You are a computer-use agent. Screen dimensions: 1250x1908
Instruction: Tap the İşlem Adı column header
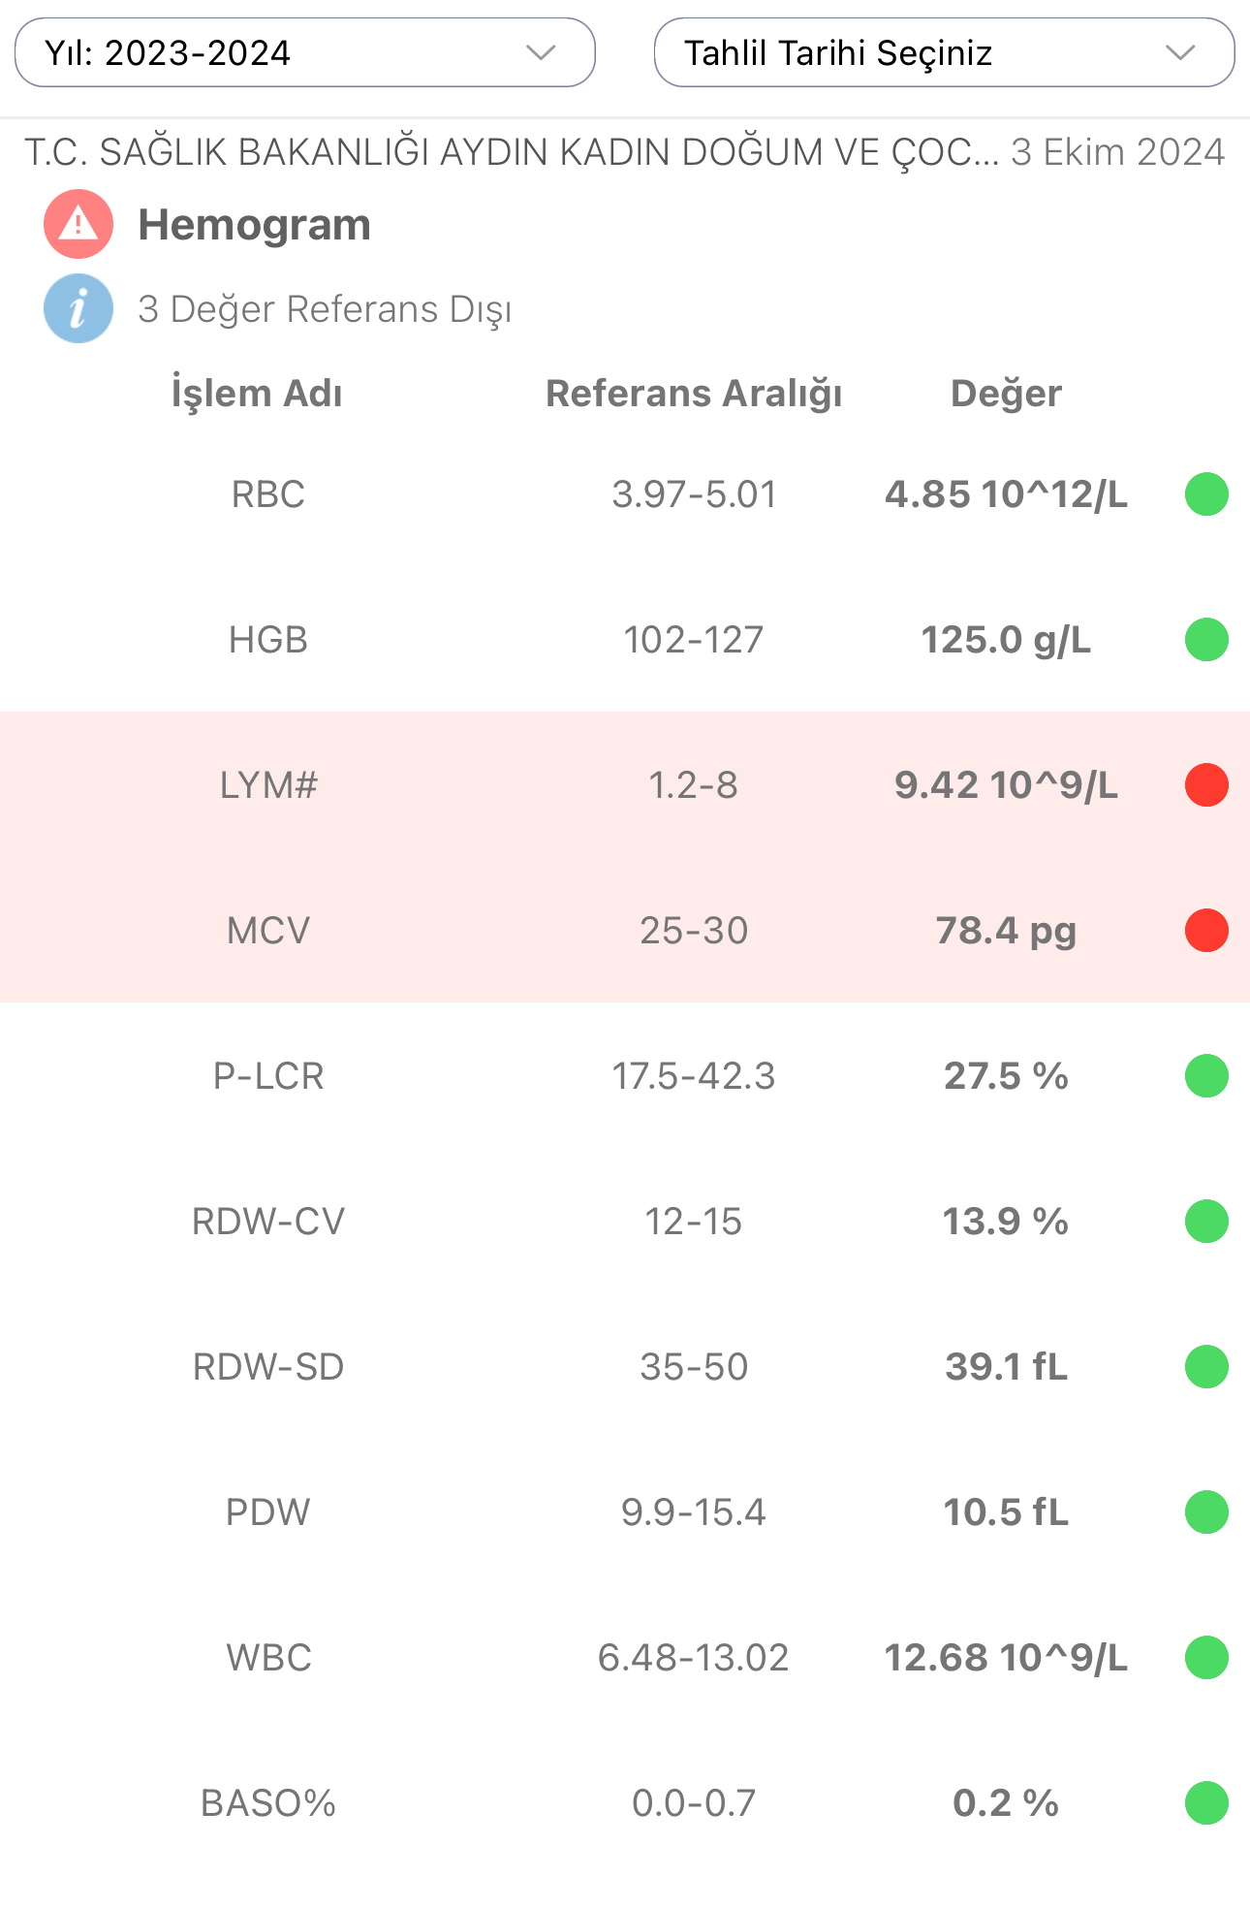(257, 394)
